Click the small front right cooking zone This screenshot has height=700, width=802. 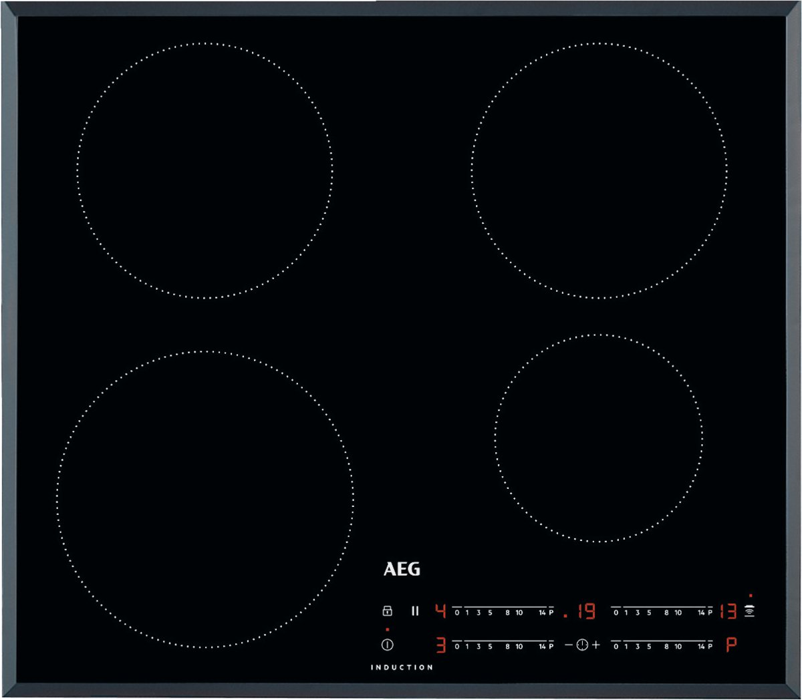pos(599,438)
